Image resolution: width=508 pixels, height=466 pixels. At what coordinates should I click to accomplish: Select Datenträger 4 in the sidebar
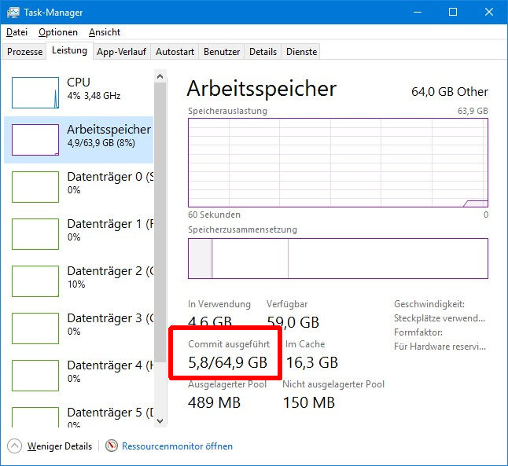[79, 376]
